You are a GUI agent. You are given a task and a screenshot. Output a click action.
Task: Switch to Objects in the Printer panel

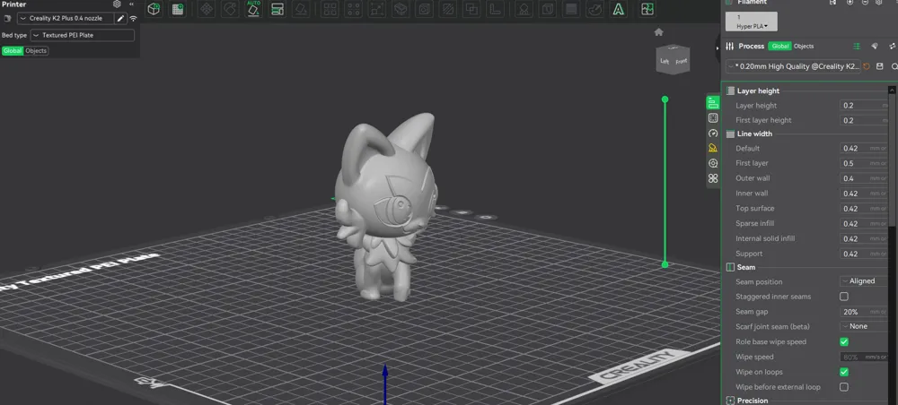tap(36, 51)
